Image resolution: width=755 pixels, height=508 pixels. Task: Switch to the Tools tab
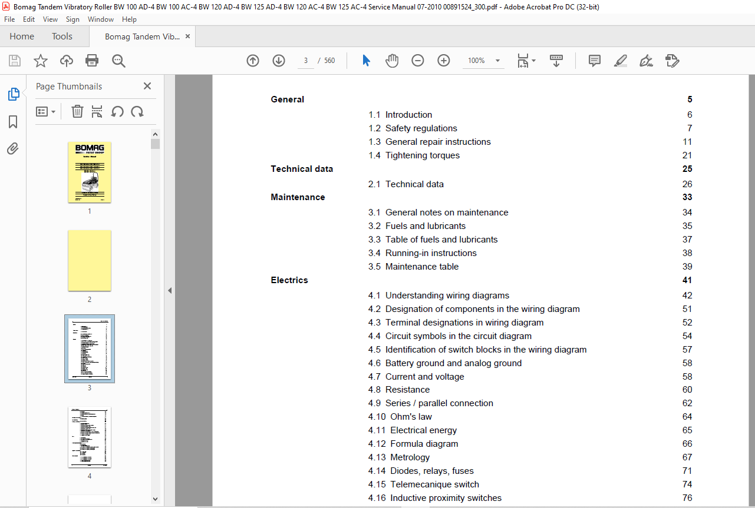click(x=62, y=36)
